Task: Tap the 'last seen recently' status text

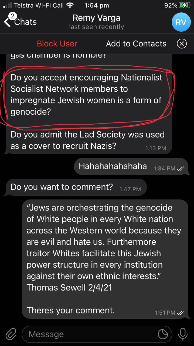Action: pos(96,27)
